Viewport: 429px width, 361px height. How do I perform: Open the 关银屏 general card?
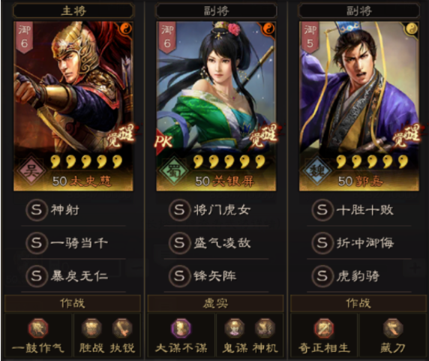pyautogui.click(x=216, y=106)
